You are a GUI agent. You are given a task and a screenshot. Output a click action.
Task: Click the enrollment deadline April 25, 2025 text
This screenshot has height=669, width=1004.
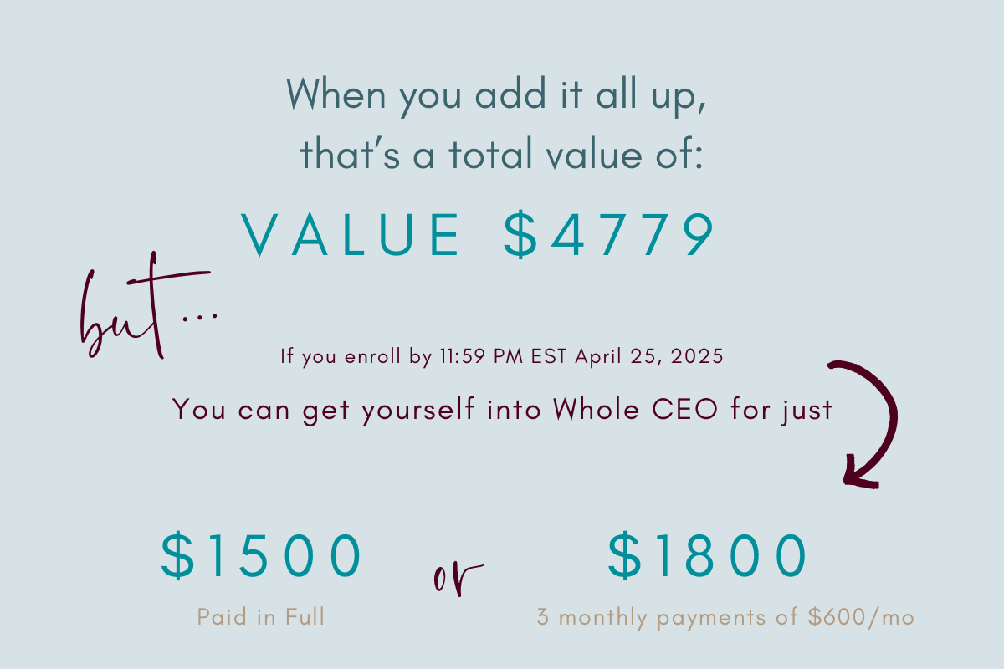[x=649, y=357]
